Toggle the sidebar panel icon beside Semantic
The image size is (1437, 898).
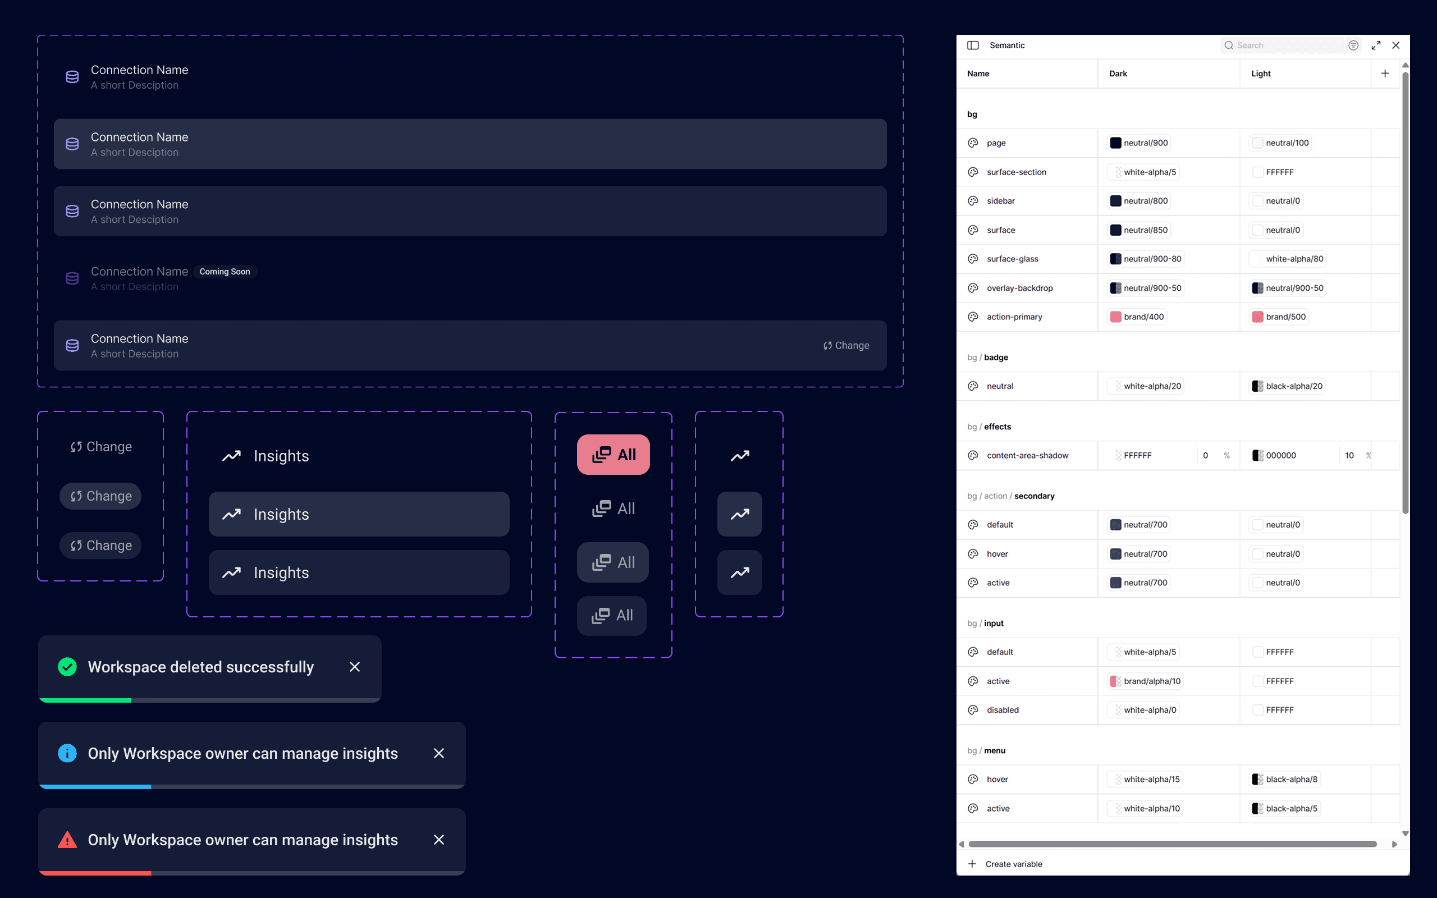tap(973, 45)
